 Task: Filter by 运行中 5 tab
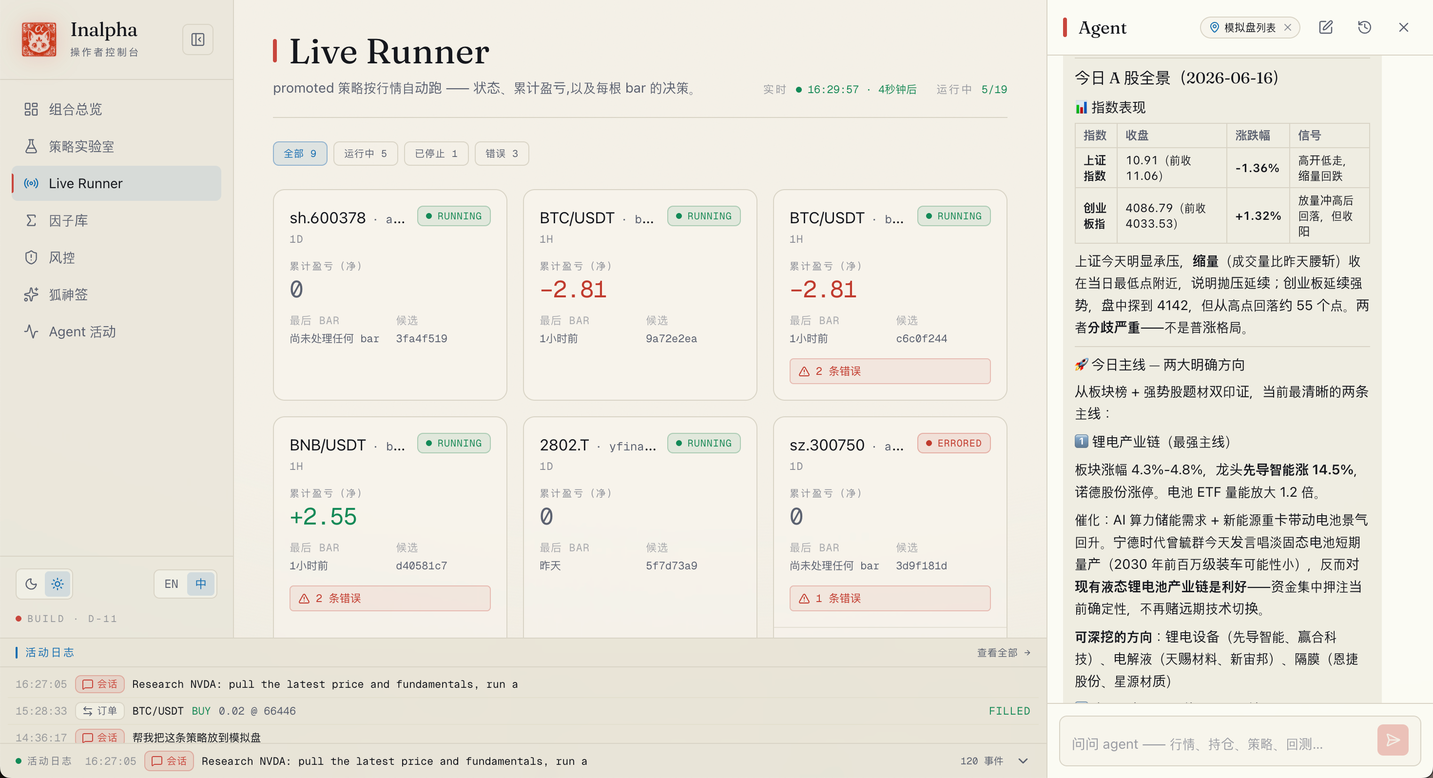[x=366, y=154]
